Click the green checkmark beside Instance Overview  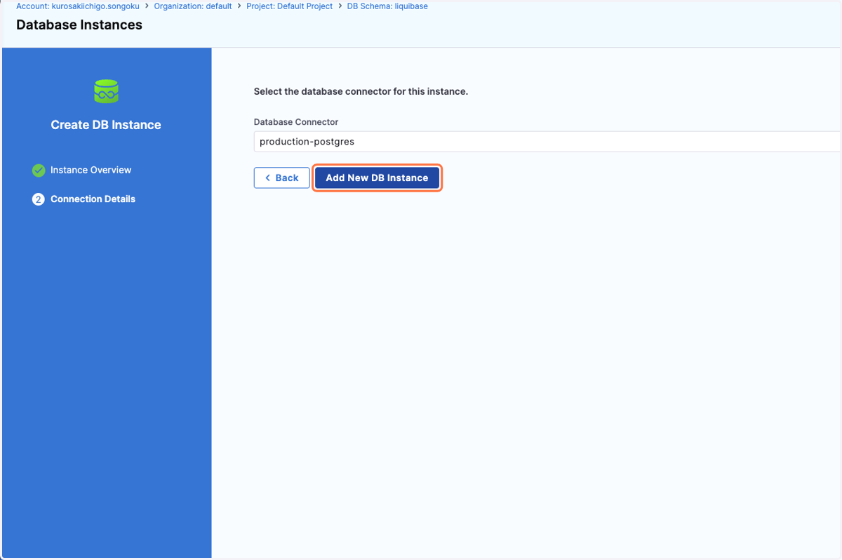tap(39, 171)
